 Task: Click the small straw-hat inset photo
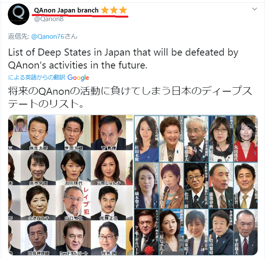pos(20,124)
